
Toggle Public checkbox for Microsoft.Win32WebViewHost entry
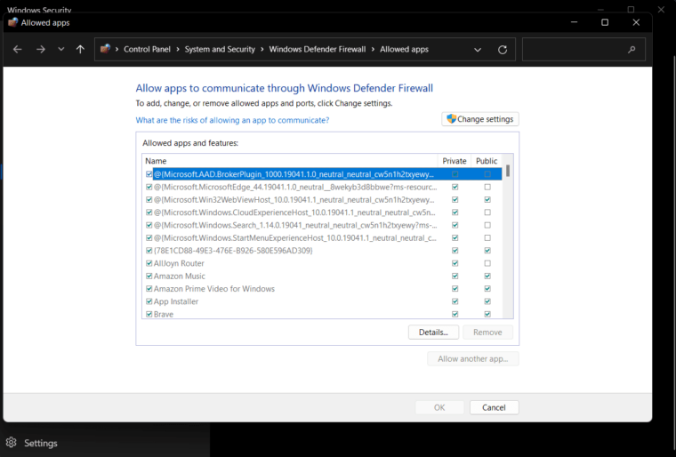click(x=487, y=200)
